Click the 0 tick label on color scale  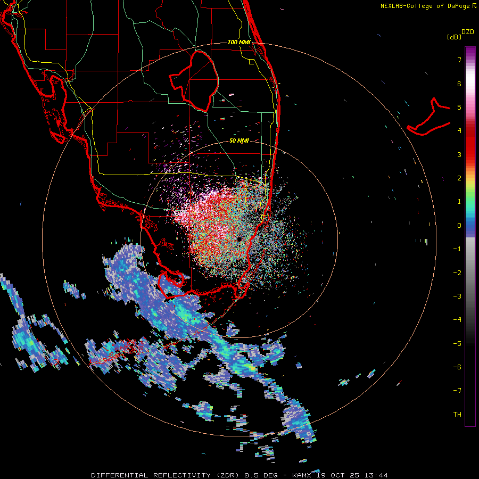pos(459,226)
